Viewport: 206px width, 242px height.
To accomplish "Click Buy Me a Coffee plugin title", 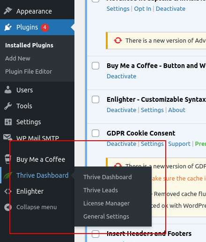I will click(156, 66).
